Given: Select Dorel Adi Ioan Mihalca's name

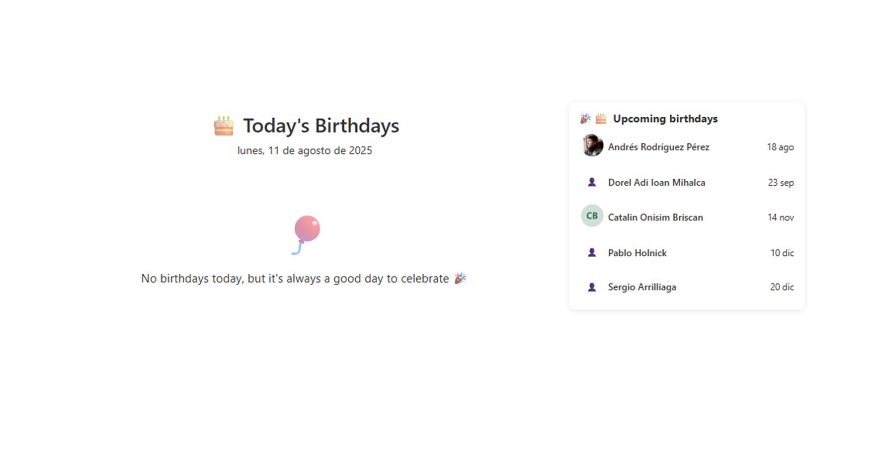Looking at the screenshot, I should tap(656, 183).
